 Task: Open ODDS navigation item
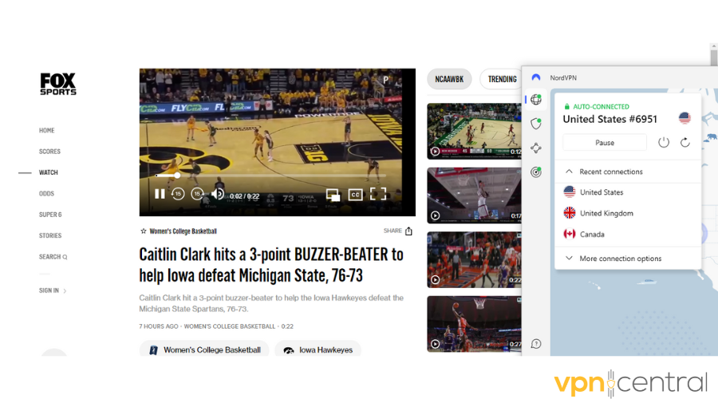(46, 194)
